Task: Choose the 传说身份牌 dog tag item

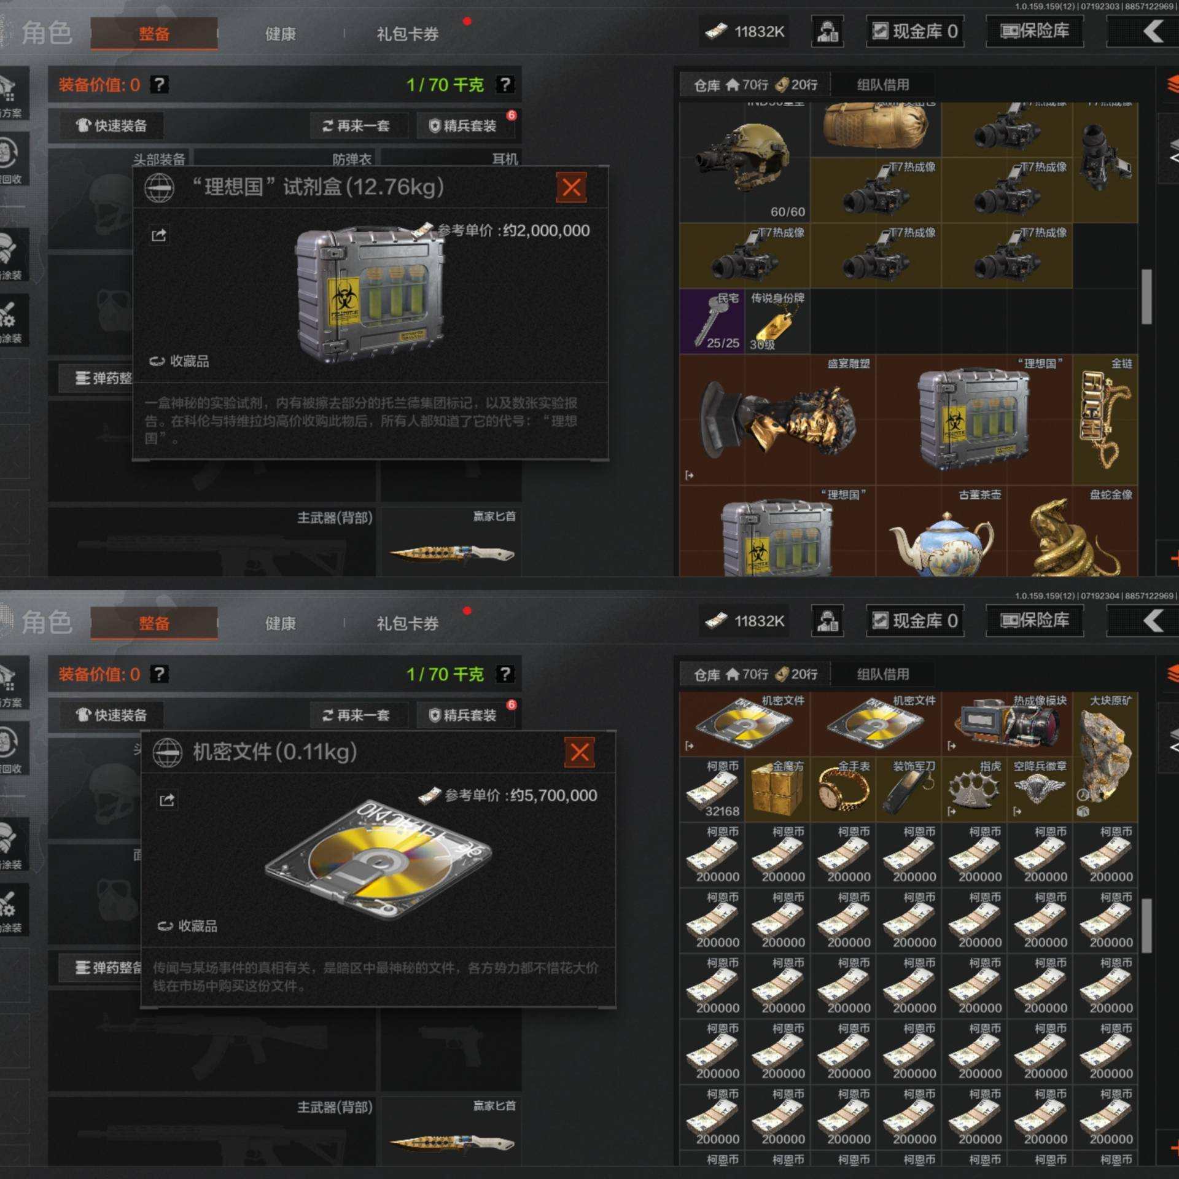Action: click(777, 321)
